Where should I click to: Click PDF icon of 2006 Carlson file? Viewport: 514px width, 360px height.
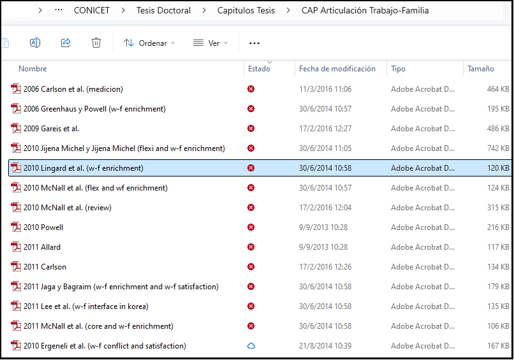[16, 89]
